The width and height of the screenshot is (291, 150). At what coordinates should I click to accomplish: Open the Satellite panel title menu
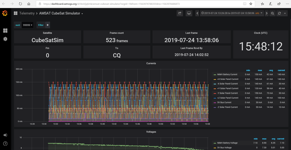[x=48, y=33]
